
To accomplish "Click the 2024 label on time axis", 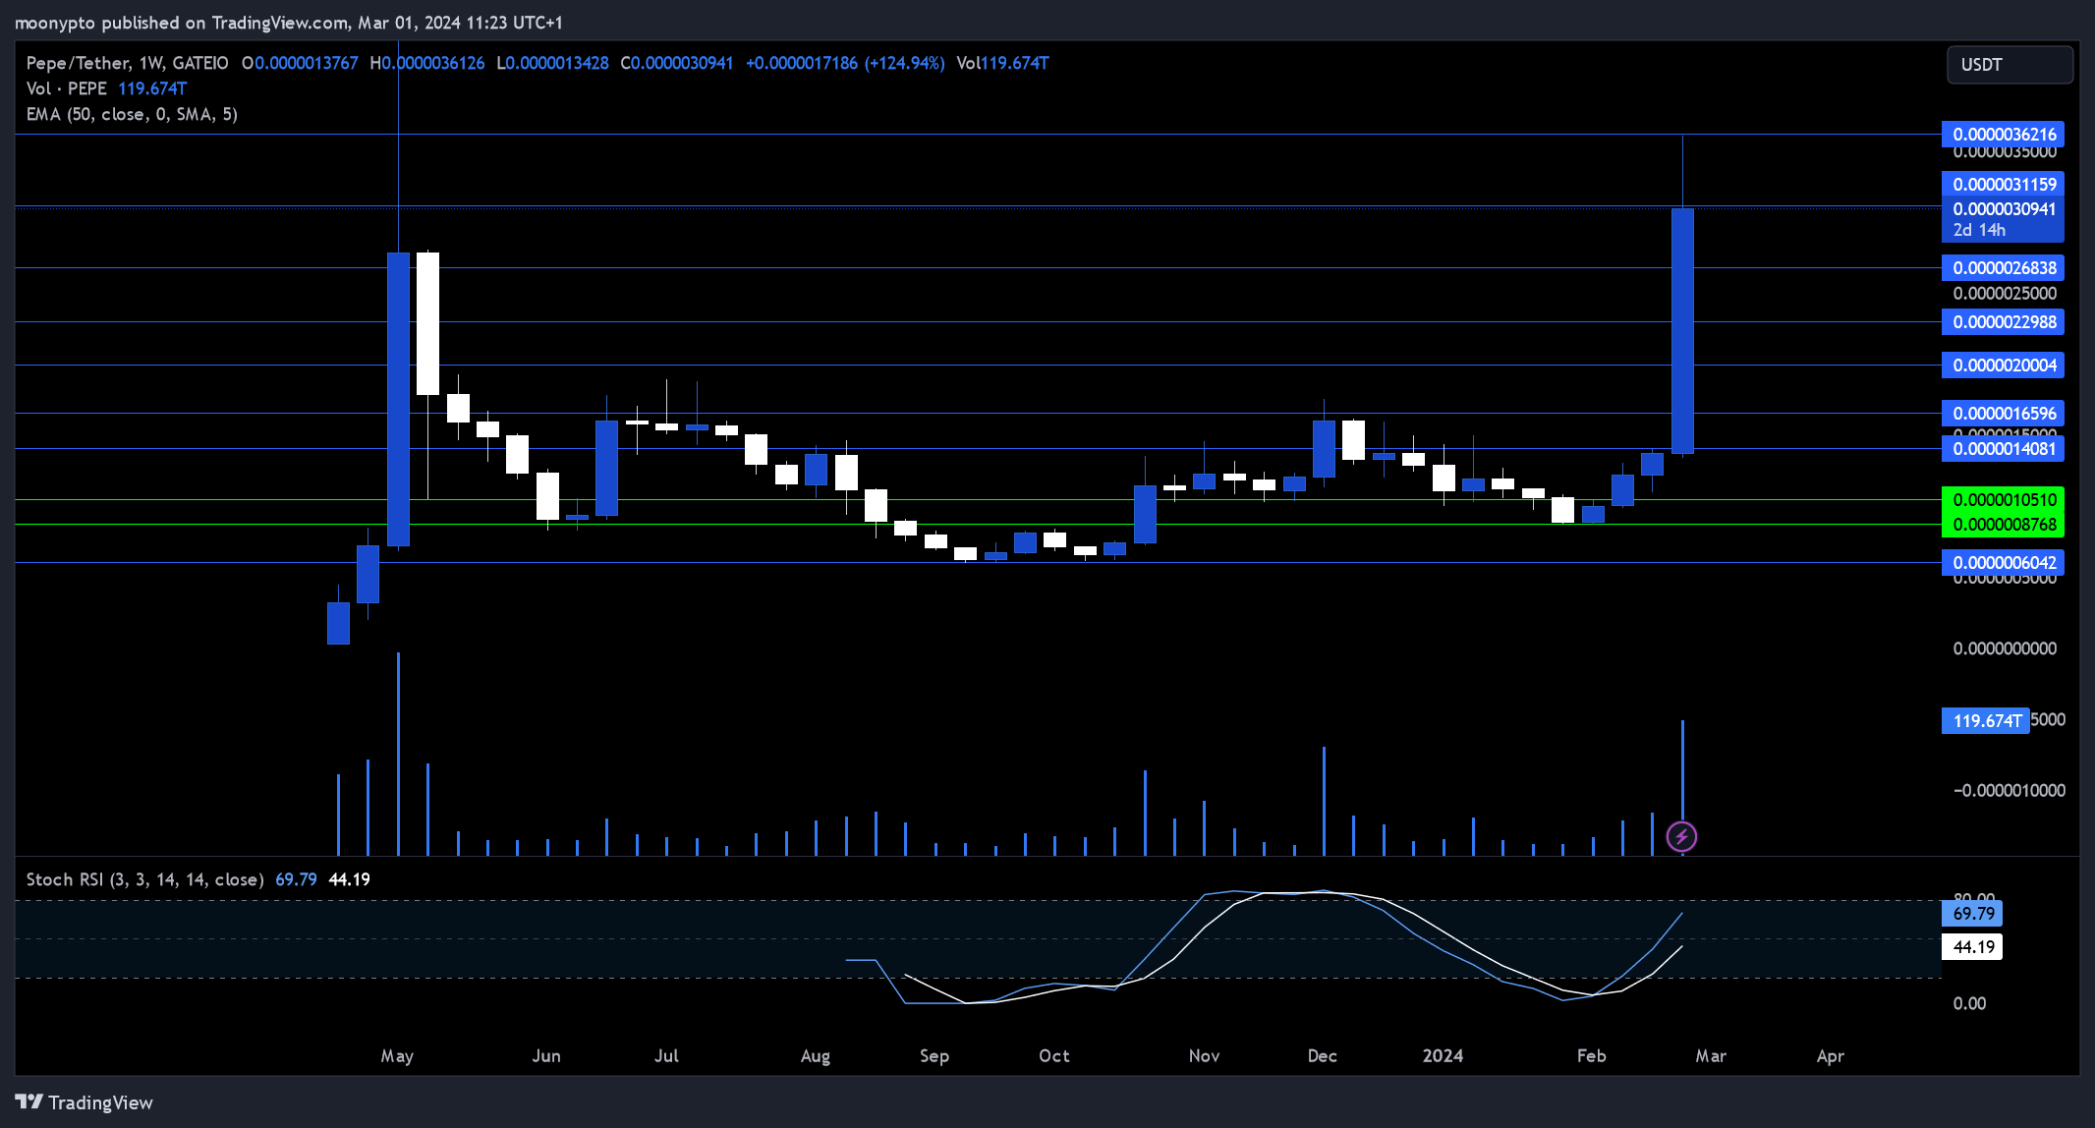I will (x=1443, y=1056).
